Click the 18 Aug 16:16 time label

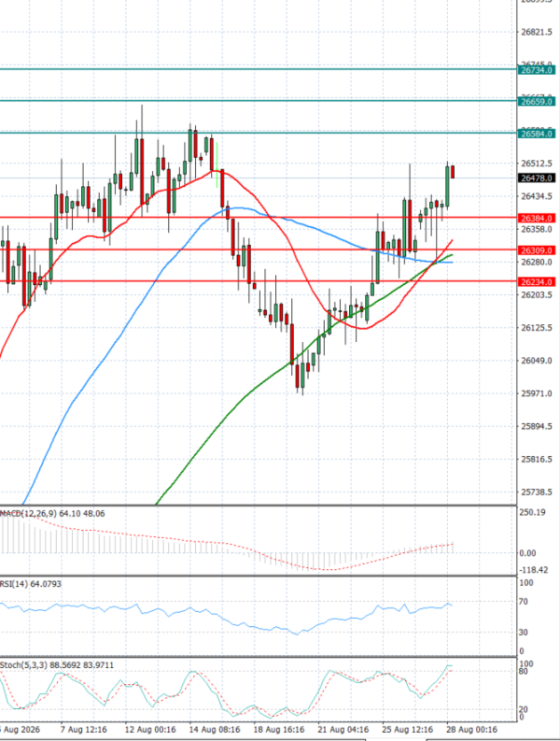[278, 730]
